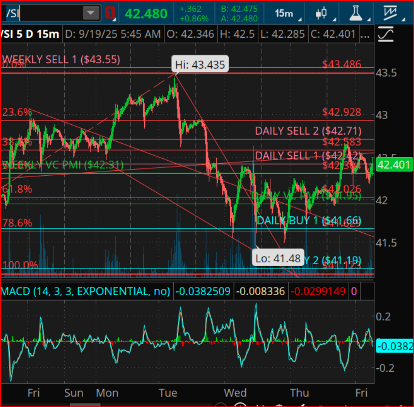Click the WEEKLY VC PMI ($42.31) label

pos(62,165)
